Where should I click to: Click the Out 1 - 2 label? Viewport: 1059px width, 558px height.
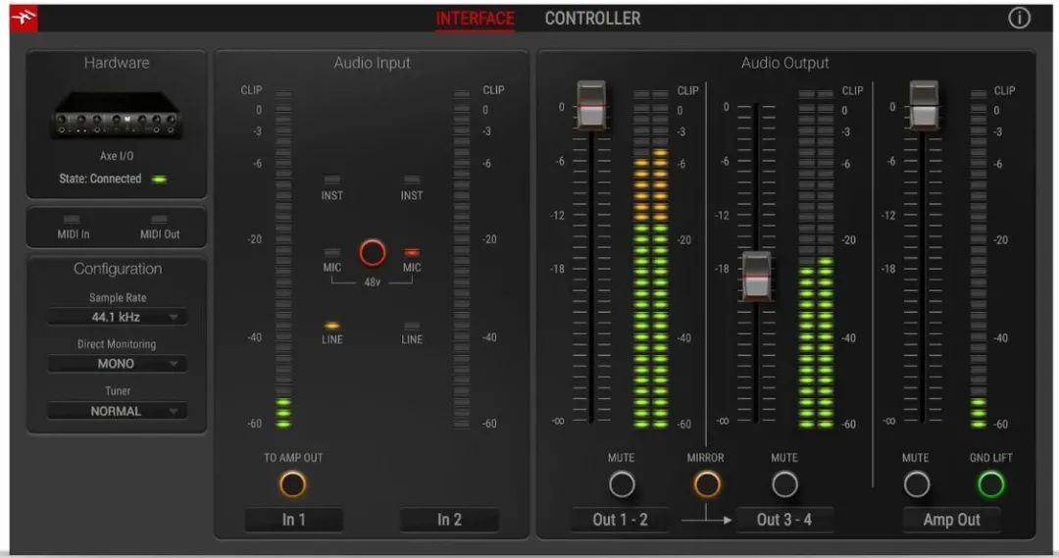coord(620,520)
